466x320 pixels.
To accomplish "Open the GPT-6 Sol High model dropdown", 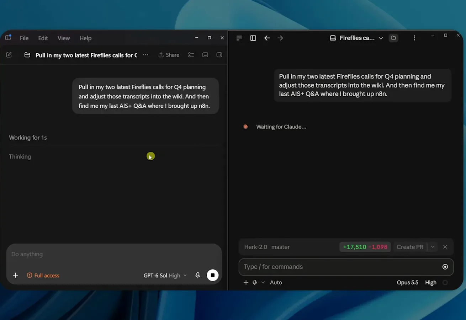I will click(x=165, y=276).
